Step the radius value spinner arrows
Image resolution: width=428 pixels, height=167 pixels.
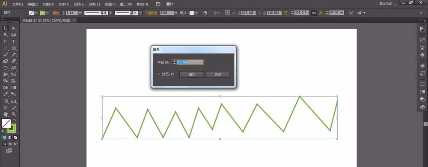point(174,62)
